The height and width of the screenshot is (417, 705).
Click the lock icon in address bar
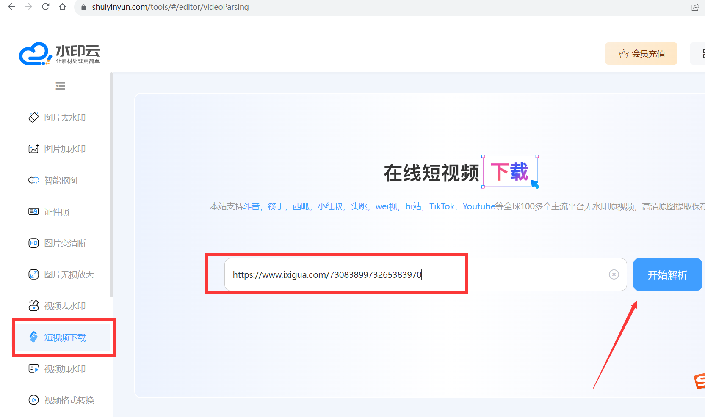(83, 7)
